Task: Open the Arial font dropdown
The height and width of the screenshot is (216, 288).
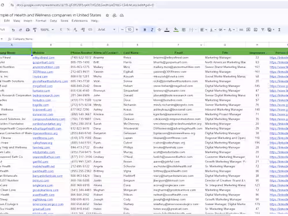Action: click(x=107, y=29)
